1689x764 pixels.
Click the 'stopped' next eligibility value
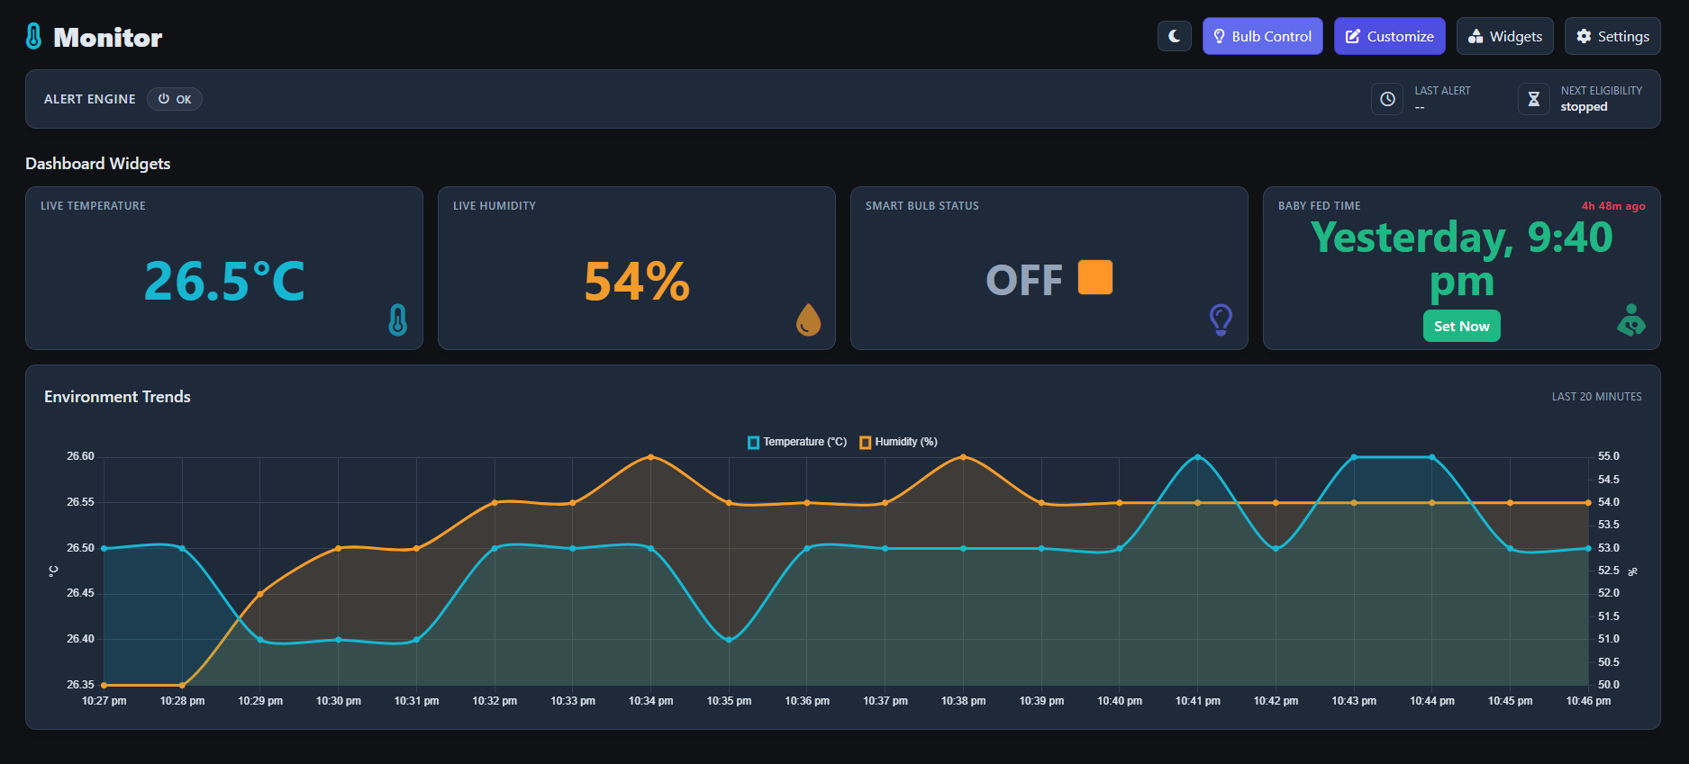(x=1584, y=107)
